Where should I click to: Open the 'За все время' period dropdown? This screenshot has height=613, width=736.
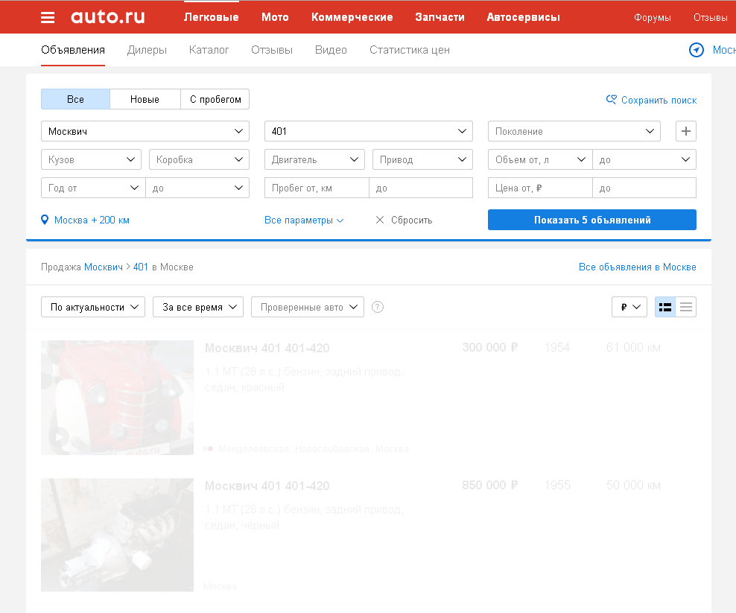pos(198,307)
